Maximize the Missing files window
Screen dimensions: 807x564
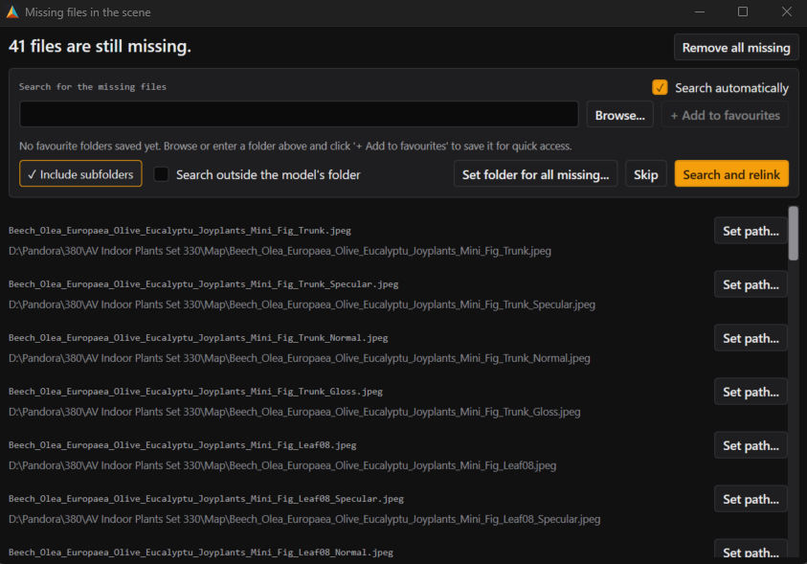(x=743, y=11)
